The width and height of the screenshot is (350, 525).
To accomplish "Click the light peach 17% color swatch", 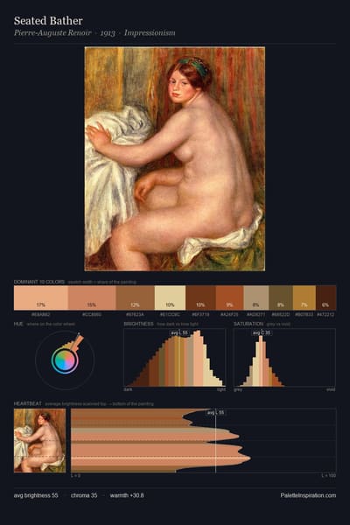I will tap(41, 297).
